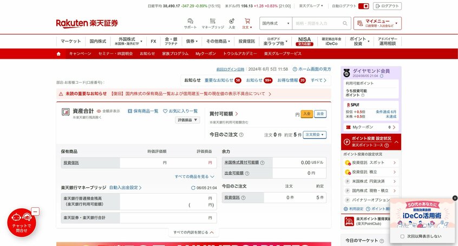Click help icon beside 米国株式買付可能額
Viewport: 458px width, 246px height.
(263, 163)
